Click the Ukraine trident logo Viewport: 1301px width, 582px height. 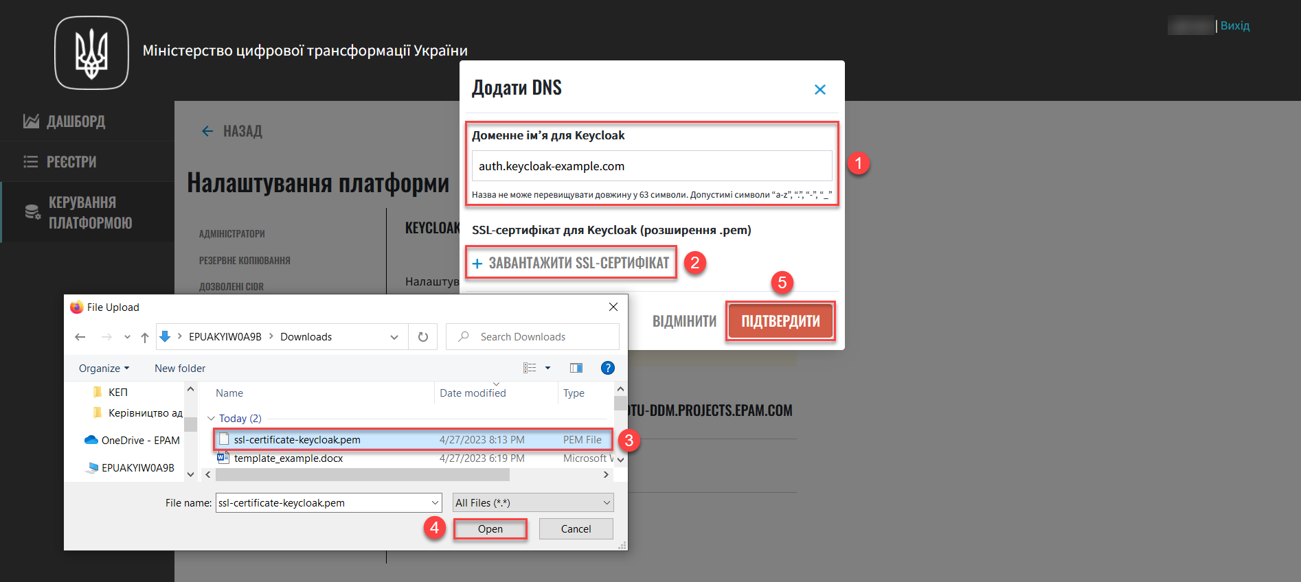pos(91,53)
